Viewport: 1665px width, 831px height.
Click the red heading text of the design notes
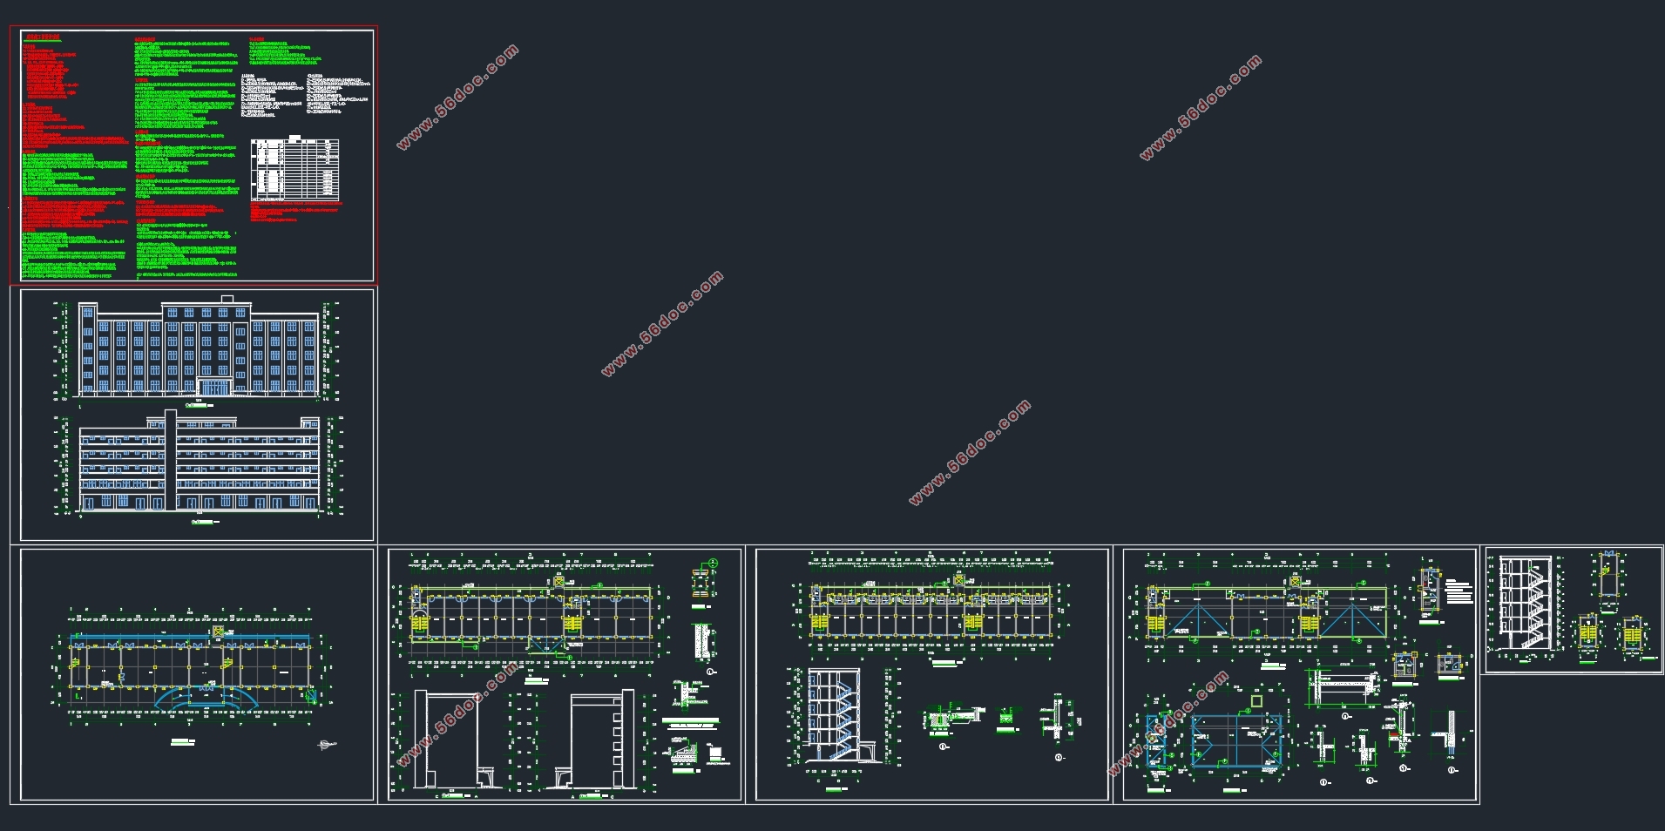point(41,37)
